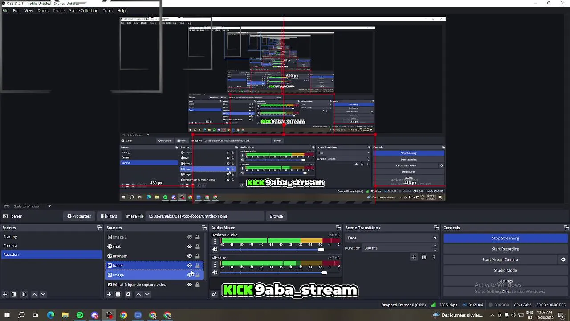
Task: Mute Desktop Audio speaker icon
Action: tap(215, 250)
